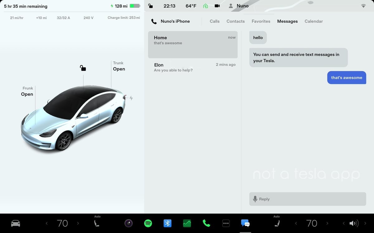Open the Wi-Fi signal icon
The image size is (374, 233).
tap(363, 6)
